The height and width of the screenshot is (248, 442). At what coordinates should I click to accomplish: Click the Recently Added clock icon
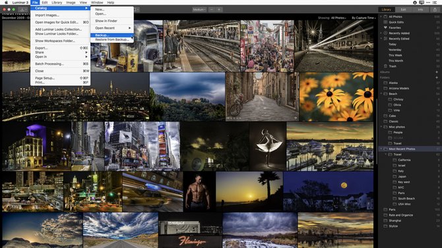(385, 33)
